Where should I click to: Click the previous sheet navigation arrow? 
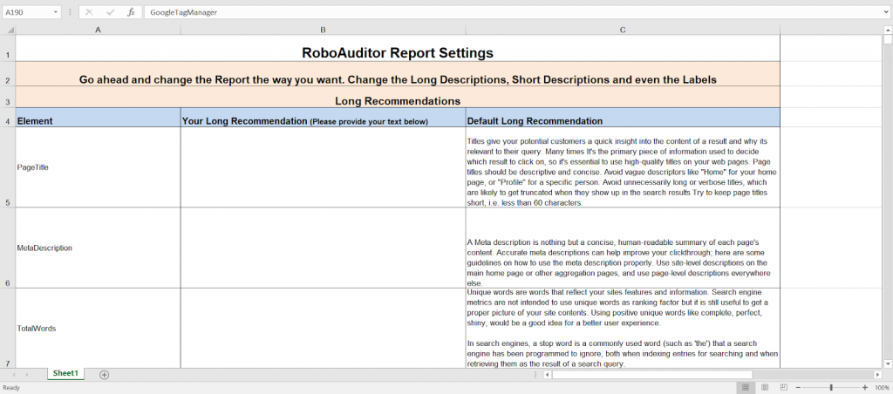(x=14, y=374)
